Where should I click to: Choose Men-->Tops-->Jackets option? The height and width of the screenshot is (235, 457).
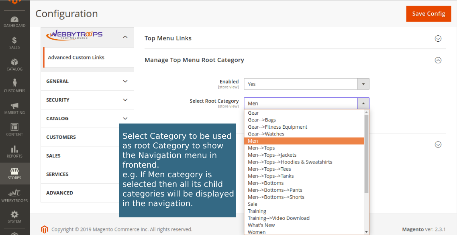tap(304, 155)
